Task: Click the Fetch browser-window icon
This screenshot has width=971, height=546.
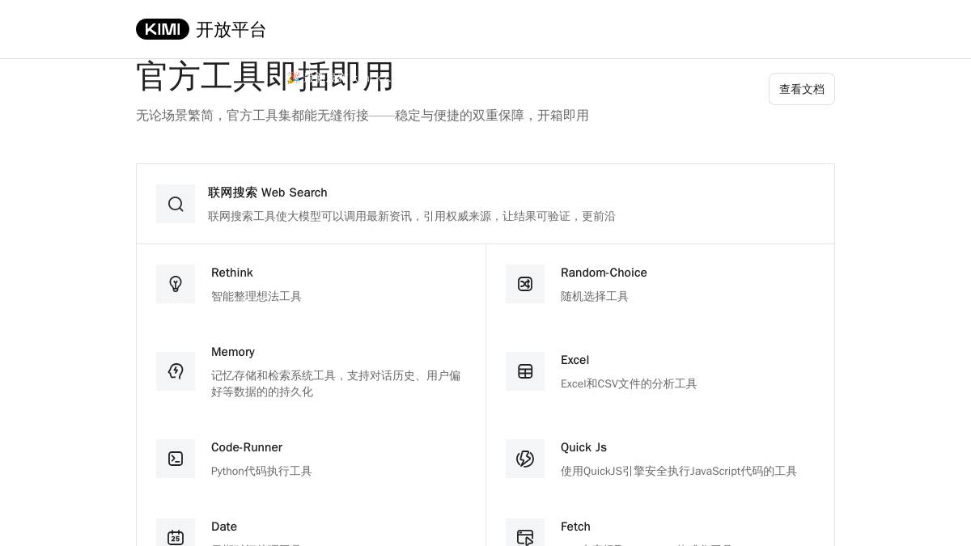Action: pyautogui.click(x=525, y=536)
